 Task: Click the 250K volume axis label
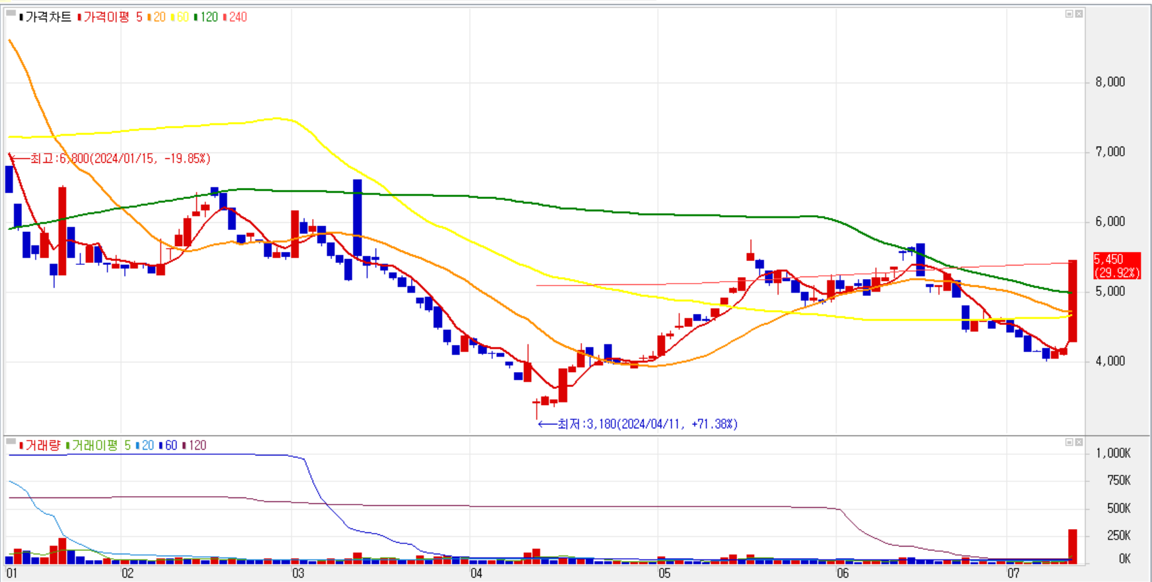coord(1119,535)
